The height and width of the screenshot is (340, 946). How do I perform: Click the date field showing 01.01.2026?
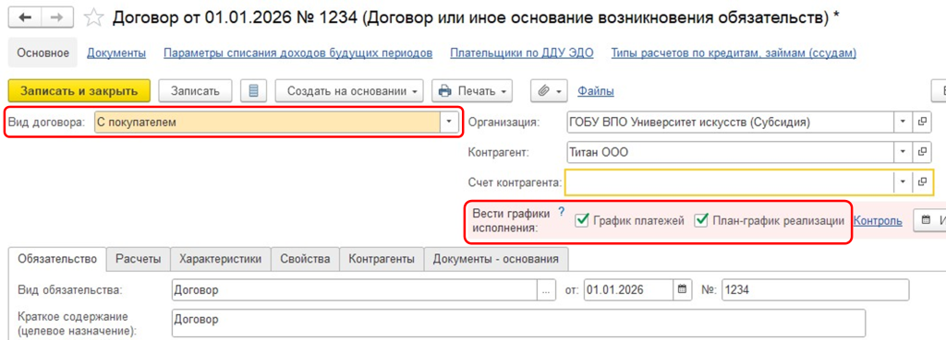coord(628,290)
